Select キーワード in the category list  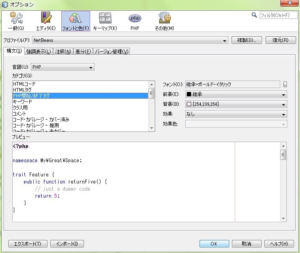[x=80, y=102]
